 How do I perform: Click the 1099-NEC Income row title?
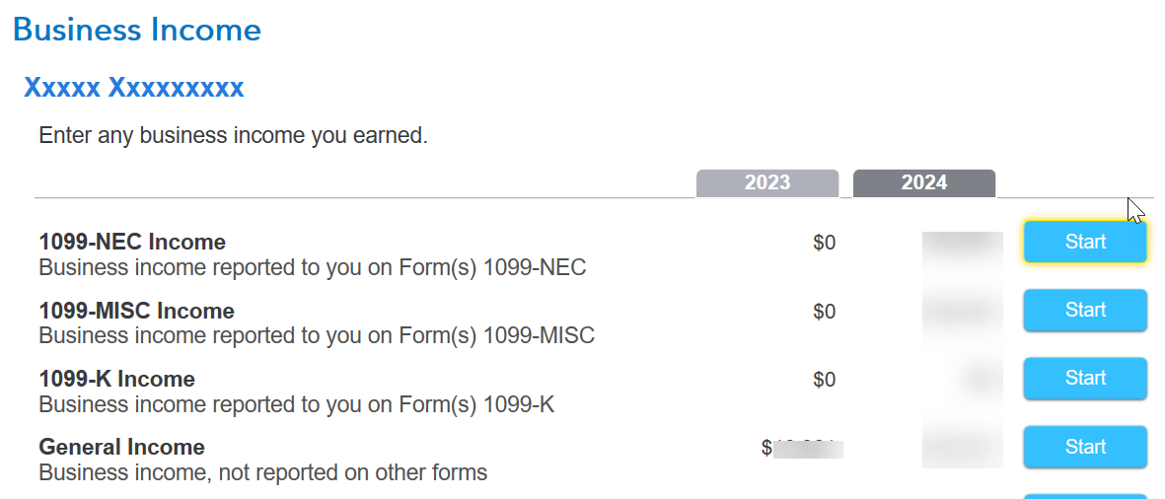pos(132,242)
